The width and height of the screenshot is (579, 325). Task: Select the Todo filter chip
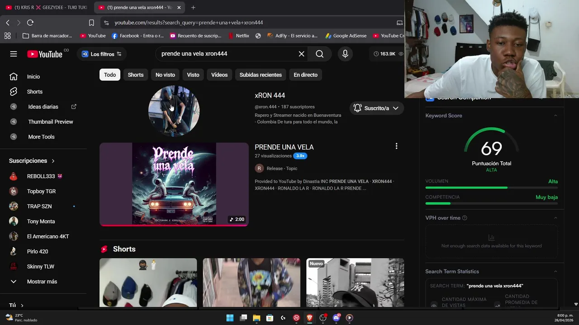coord(110,75)
